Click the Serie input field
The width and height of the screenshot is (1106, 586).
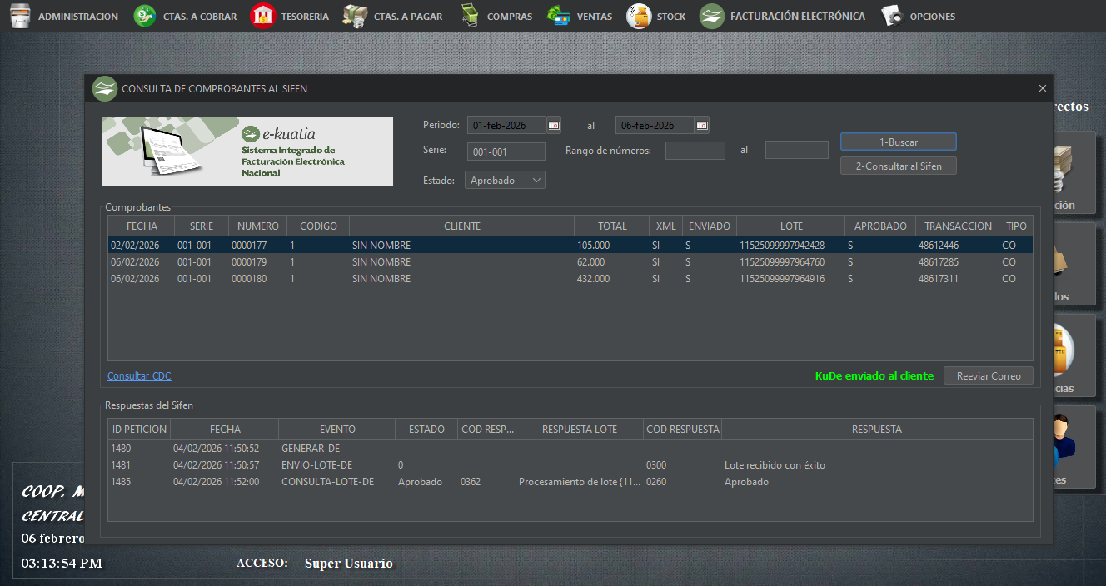506,151
